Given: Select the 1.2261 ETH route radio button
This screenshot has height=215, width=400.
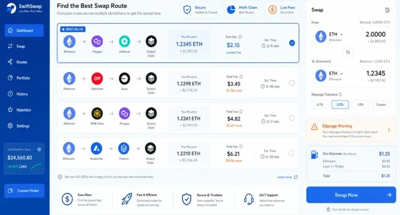Looking at the screenshot, I should click(292, 118).
